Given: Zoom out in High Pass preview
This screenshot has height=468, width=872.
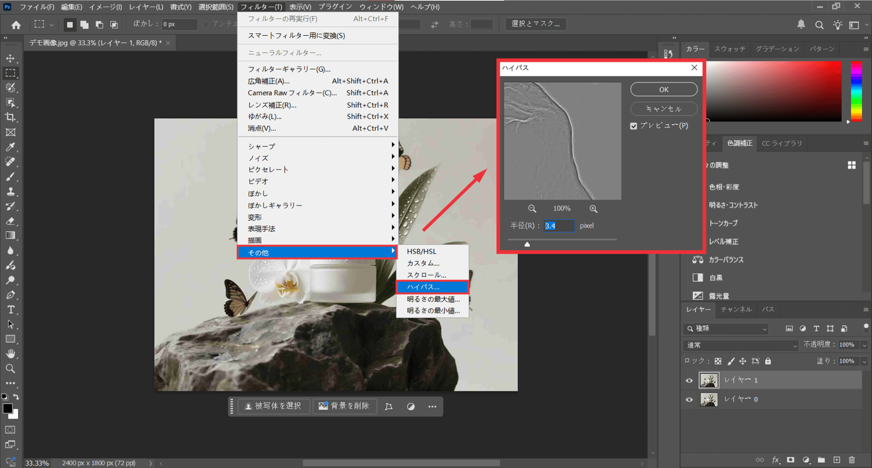Looking at the screenshot, I should click(532, 209).
